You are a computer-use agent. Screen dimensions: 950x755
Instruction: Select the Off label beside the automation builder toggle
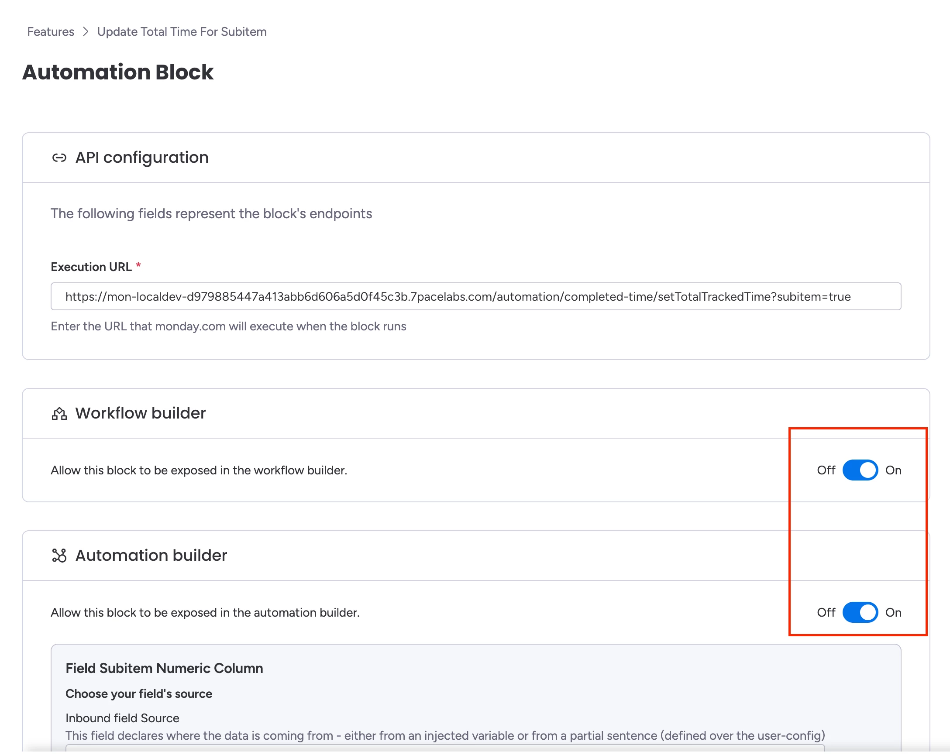[x=826, y=612]
